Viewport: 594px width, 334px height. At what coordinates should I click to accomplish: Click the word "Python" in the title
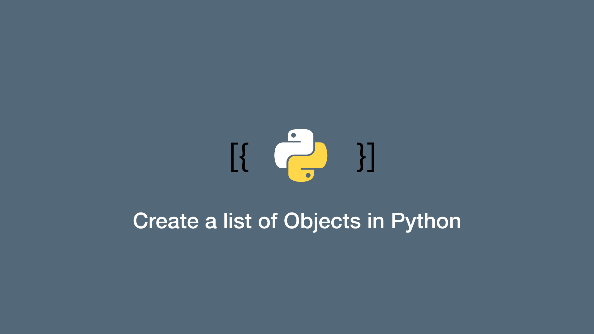click(x=426, y=222)
